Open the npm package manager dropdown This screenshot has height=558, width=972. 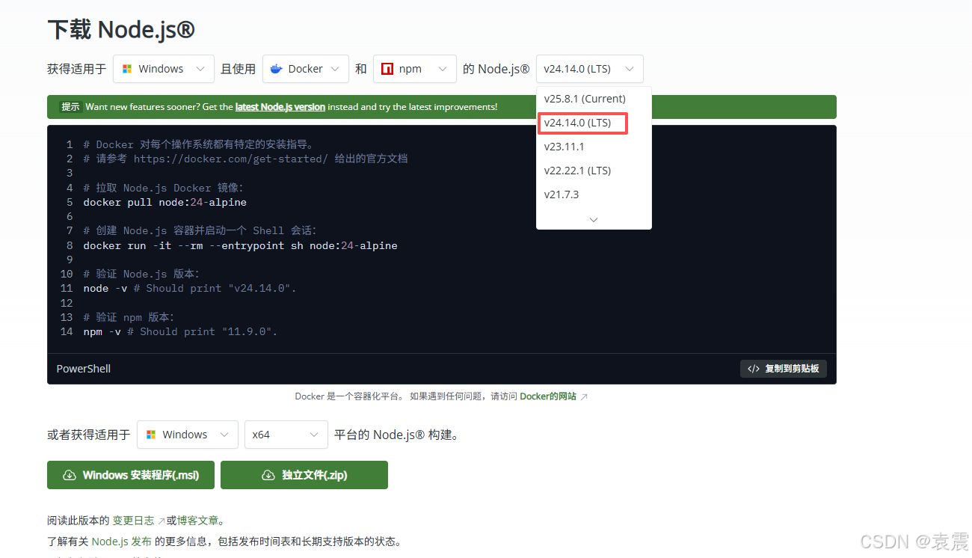pyautogui.click(x=415, y=69)
